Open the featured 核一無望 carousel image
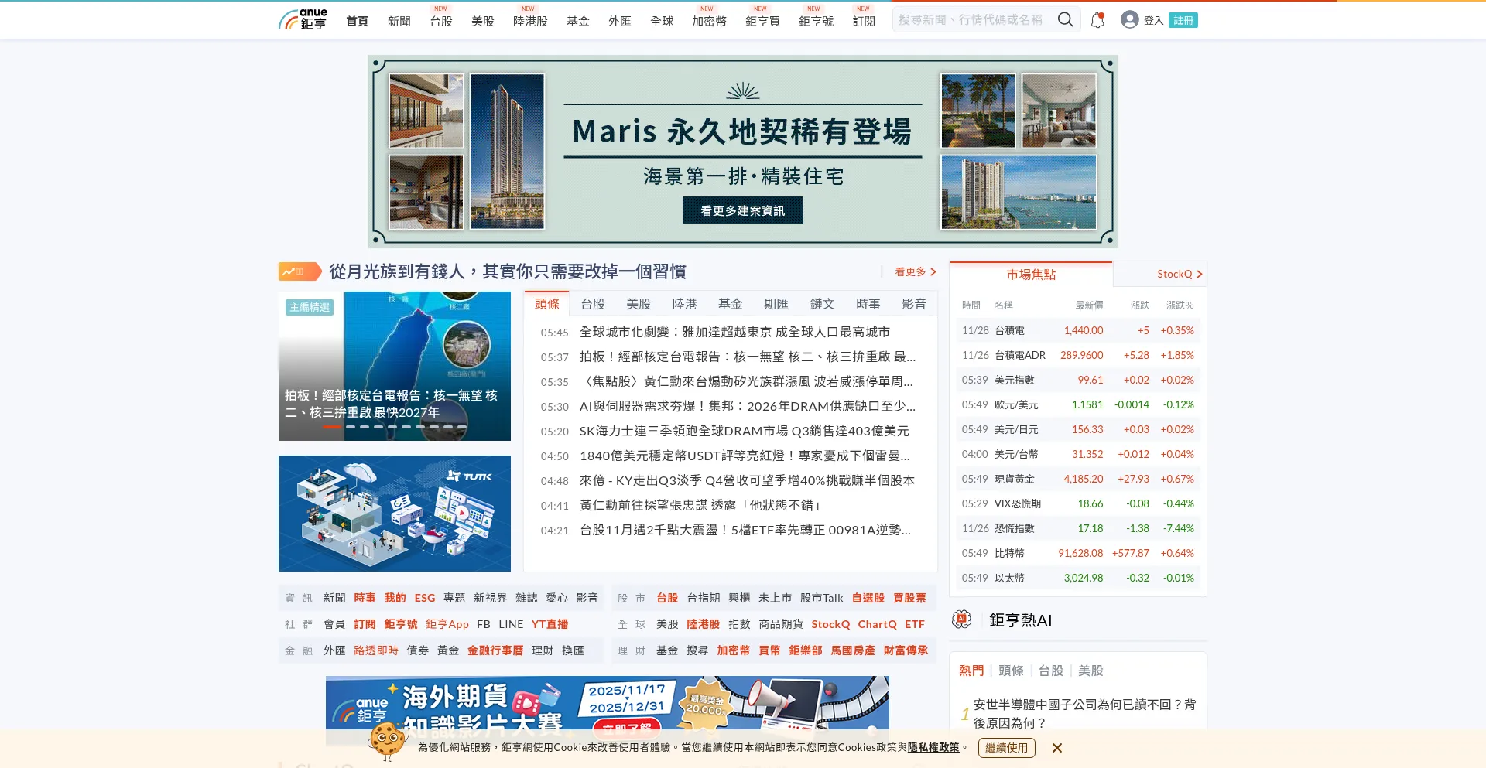 tap(395, 366)
